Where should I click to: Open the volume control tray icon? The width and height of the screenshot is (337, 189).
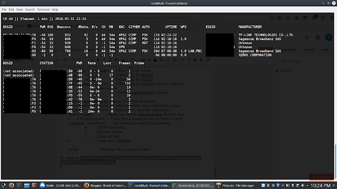pos(303,185)
